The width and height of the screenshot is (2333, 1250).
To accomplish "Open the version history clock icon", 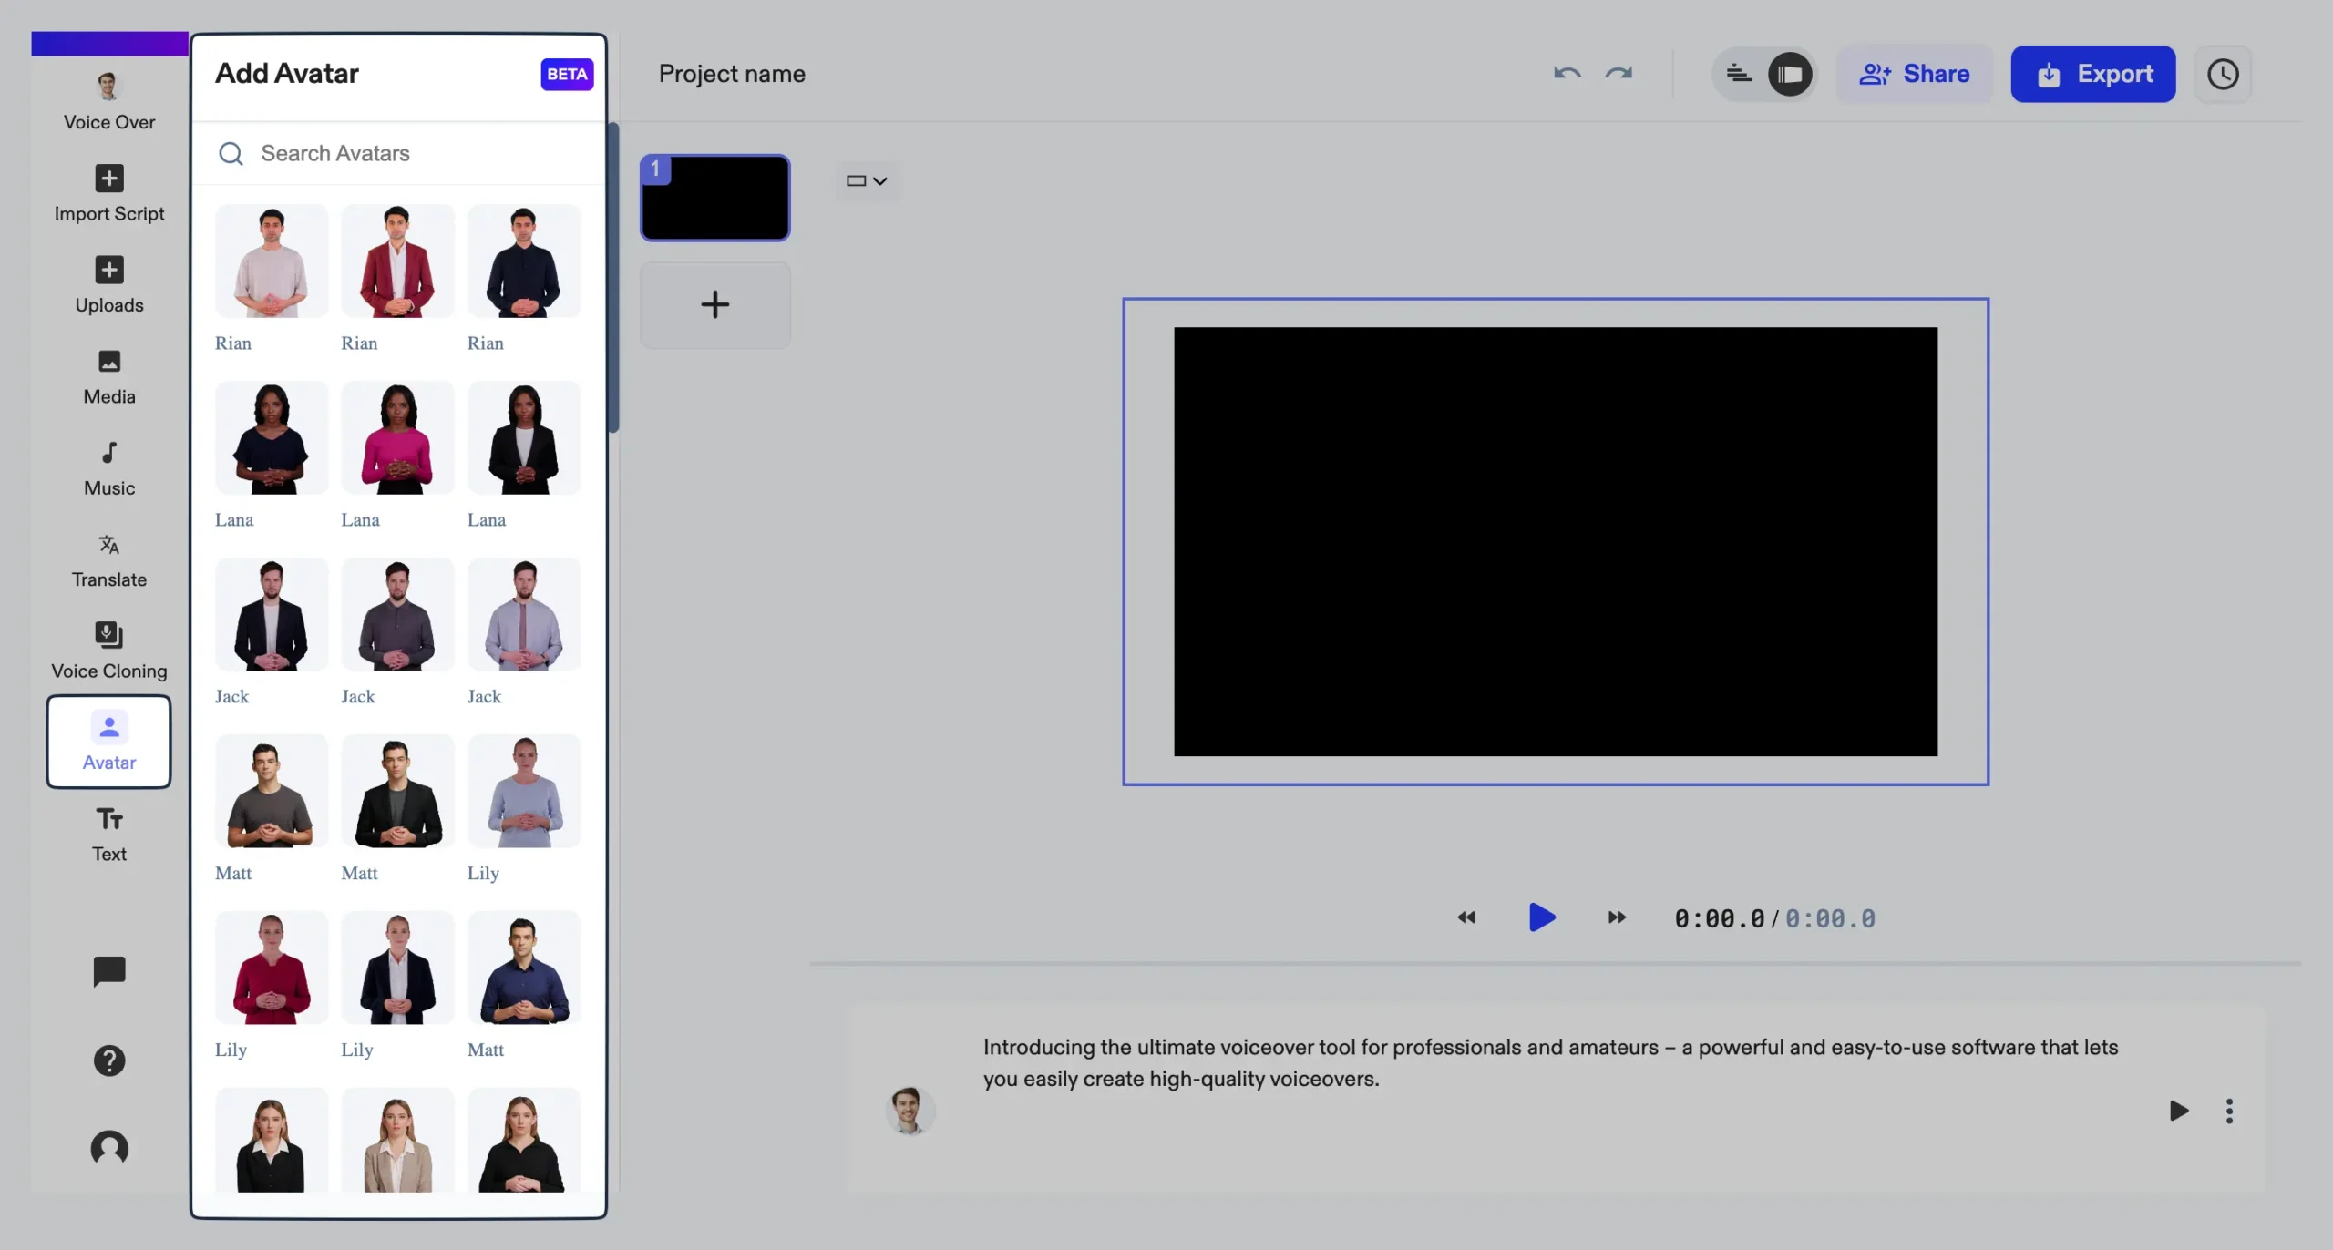I will pyautogui.click(x=2223, y=74).
